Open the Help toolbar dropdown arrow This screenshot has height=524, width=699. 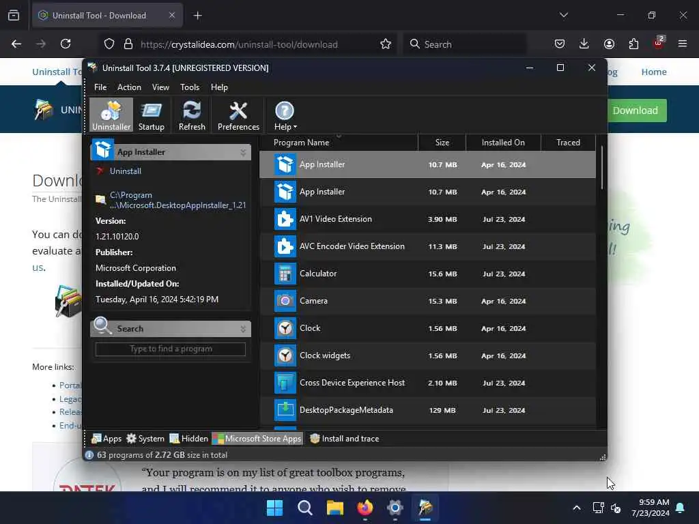(295, 128)
